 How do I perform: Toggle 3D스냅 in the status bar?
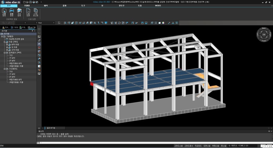224,146
